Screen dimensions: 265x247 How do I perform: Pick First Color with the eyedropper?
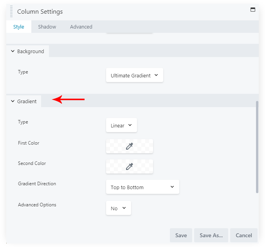[x=130, y=146]
